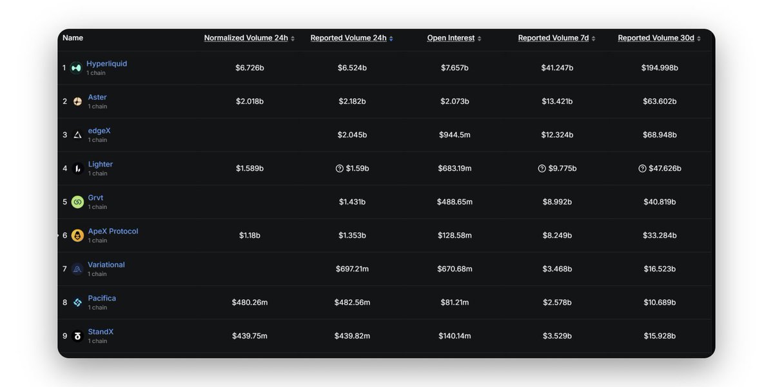
Task: Click the StandX logo icon
Action: [x=77, y=336]
